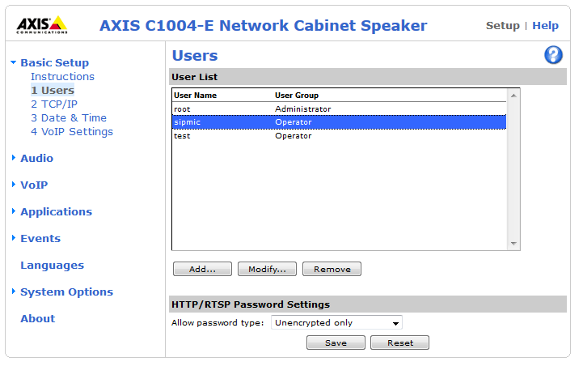Remove the selected user
Viewport: 583px width, 366px height.
(x=332, y=269)
